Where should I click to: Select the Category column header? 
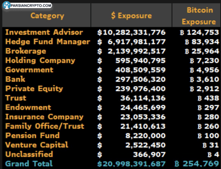tap(47, 15)
